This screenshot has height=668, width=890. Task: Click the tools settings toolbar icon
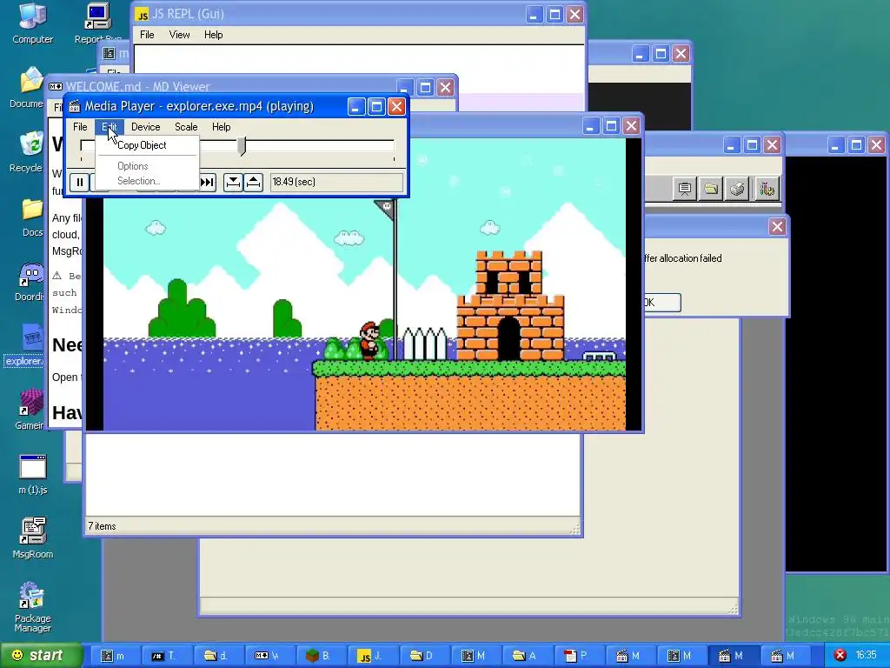[767, 189]
